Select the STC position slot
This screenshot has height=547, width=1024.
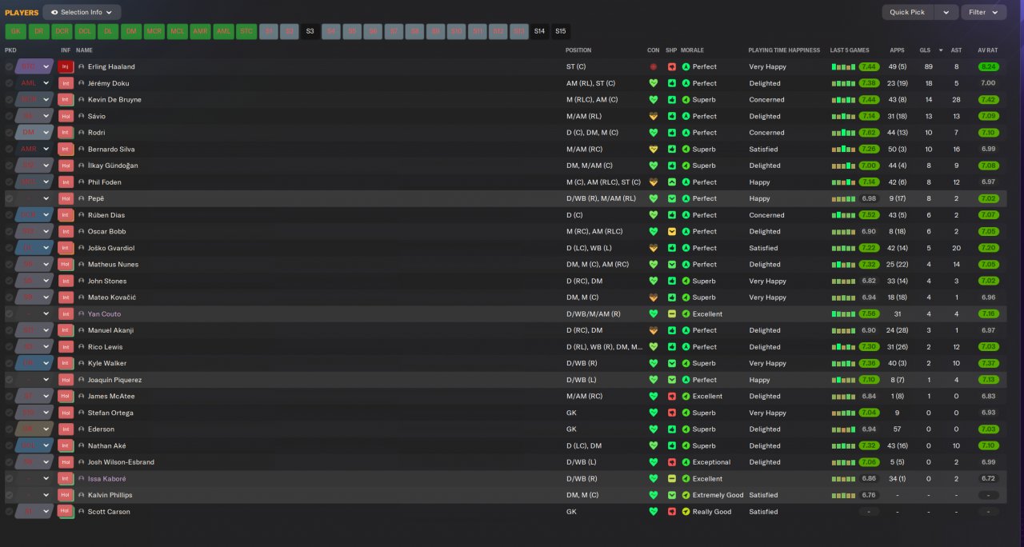click(x=246, y=32)
